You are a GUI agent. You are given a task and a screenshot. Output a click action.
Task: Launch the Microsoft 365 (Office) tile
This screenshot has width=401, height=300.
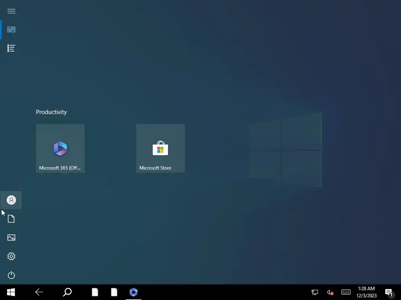coord(60,148)
